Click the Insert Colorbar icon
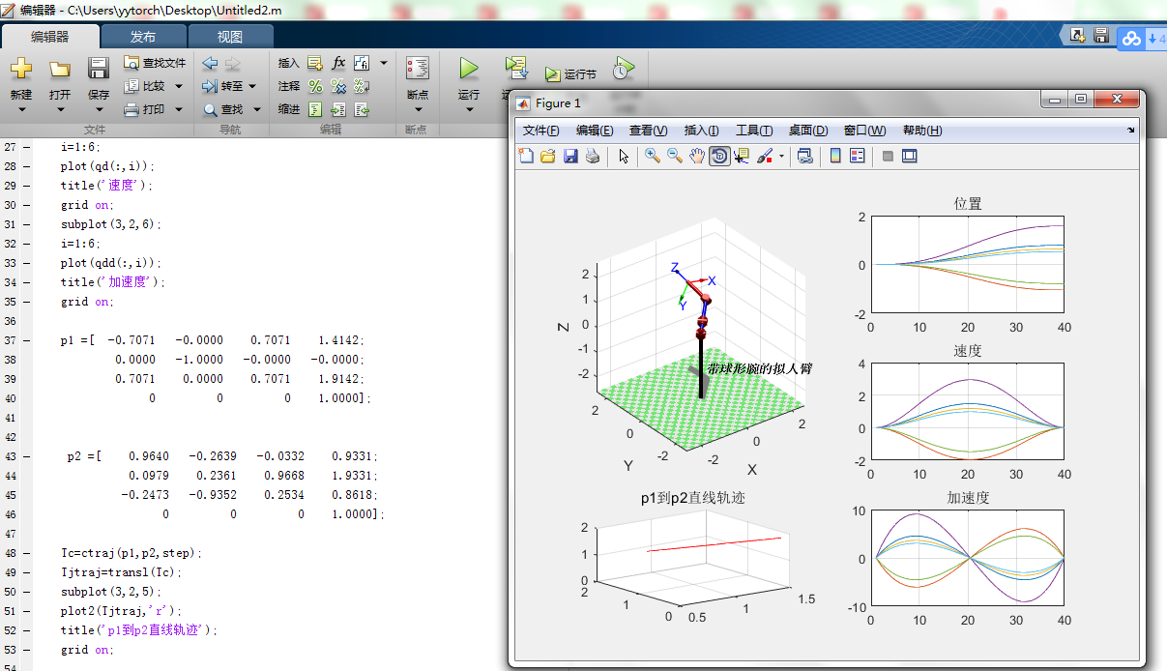The image size is (1167, 671). (834, 156)
